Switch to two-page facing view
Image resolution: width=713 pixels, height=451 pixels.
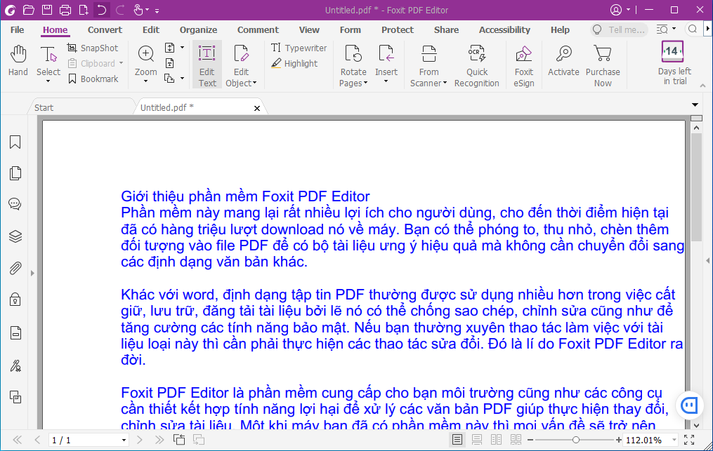[496, 440]
